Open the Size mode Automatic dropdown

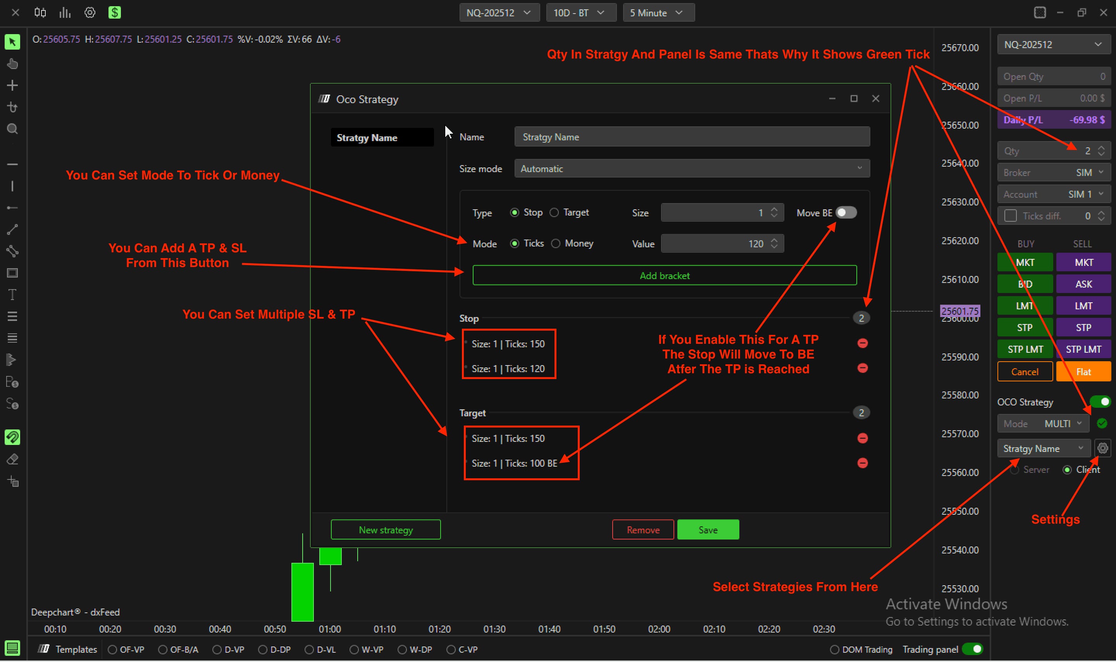pyautogui.click(x=692, y=168)
